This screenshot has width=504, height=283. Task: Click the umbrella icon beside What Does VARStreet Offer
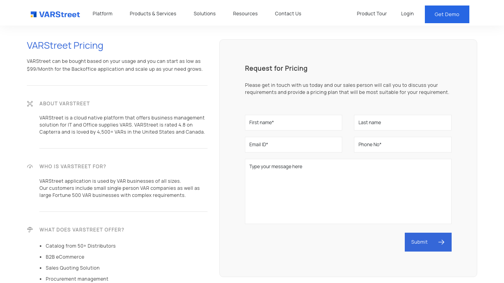[30, 230]
